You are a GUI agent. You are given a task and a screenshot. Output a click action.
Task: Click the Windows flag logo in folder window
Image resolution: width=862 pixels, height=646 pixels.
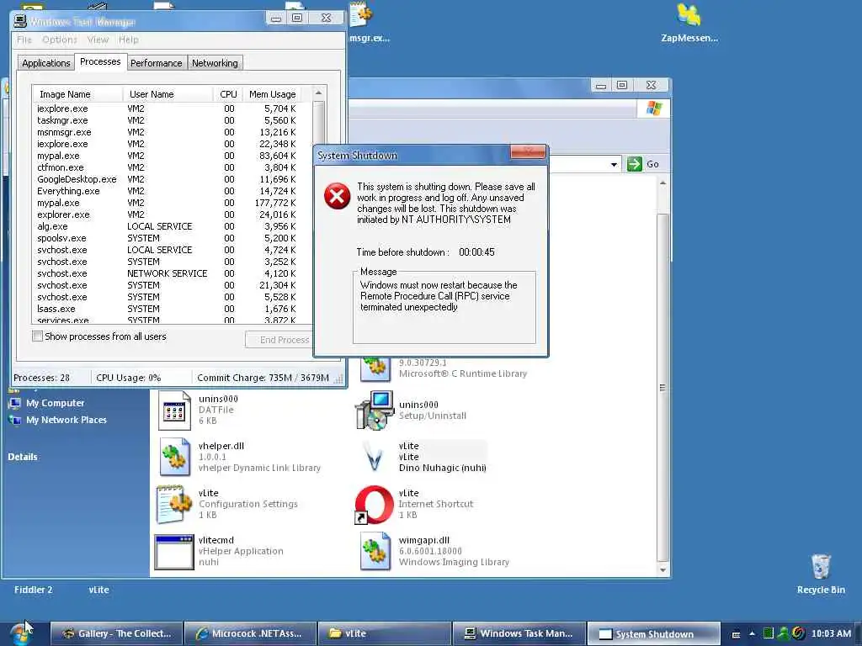click(x=653, y=108)
